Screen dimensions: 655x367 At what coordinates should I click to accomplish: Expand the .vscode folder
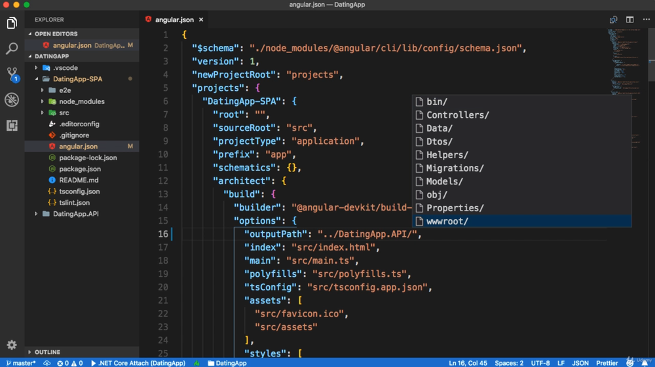tap(81, 67)
